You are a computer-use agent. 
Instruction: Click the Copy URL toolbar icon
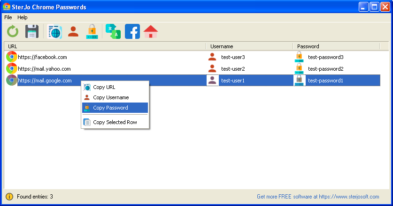[x=54, y=31]
